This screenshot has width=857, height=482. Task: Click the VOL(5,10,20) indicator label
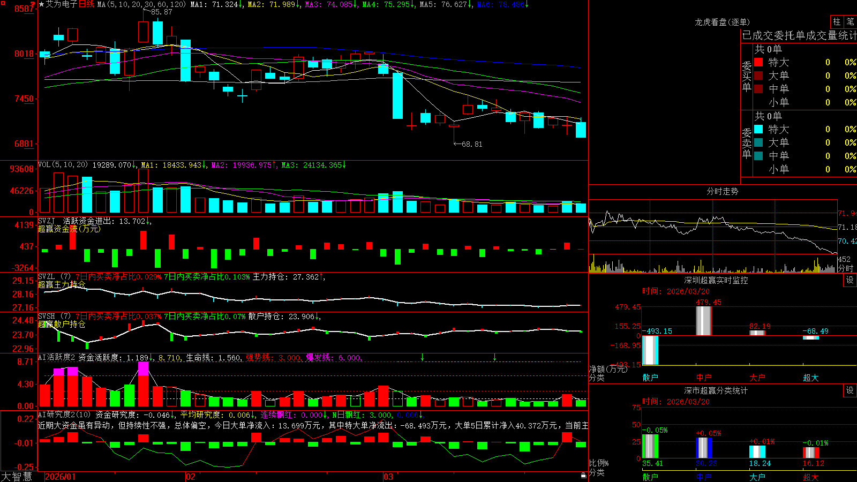coord(63,165)
